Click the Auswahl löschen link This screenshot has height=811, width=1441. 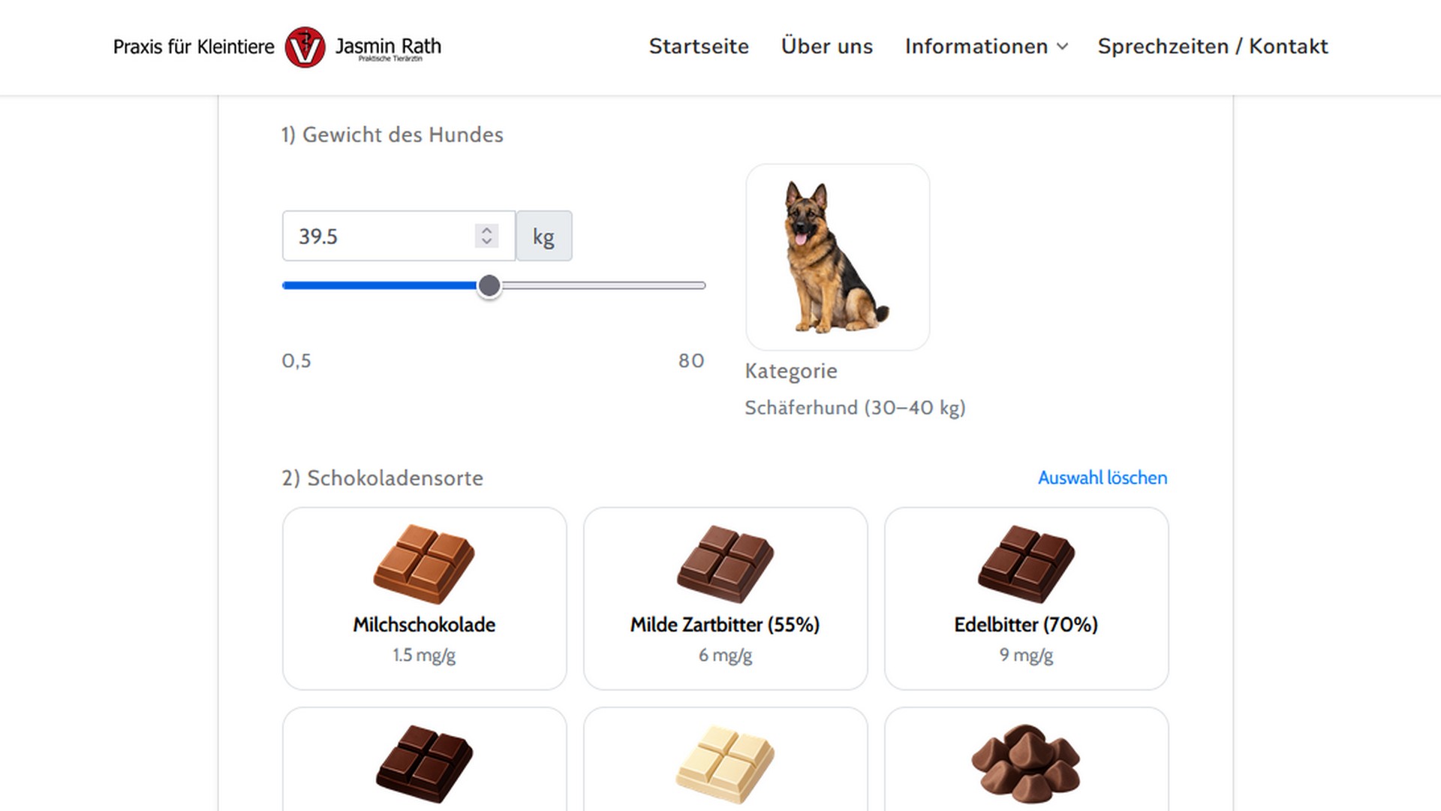click(x=1103, y=478)
